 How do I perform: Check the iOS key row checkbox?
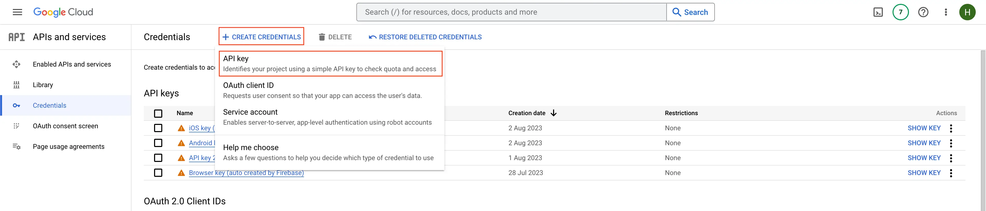158,128
